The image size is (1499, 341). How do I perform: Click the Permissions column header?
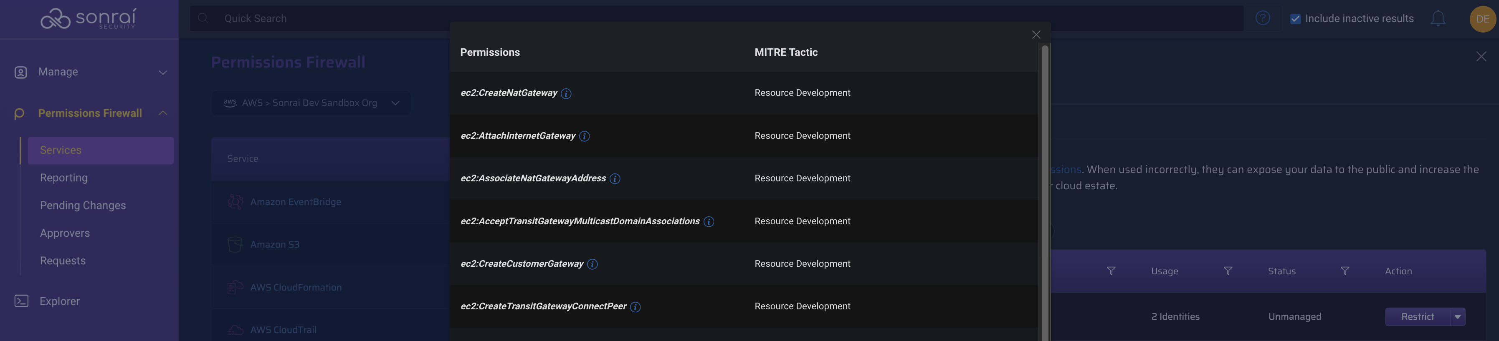point(490,52)
